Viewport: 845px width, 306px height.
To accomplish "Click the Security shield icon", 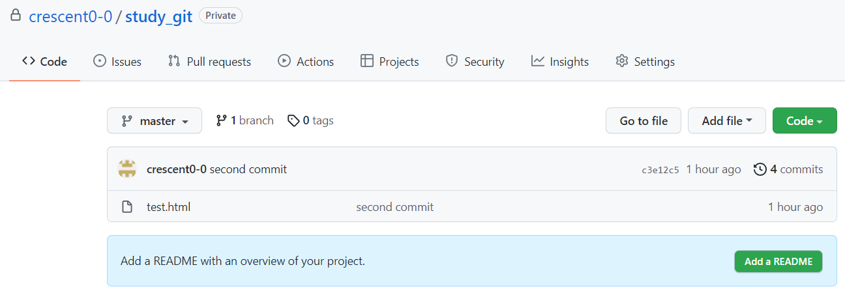I will click(x=452, y=61).
